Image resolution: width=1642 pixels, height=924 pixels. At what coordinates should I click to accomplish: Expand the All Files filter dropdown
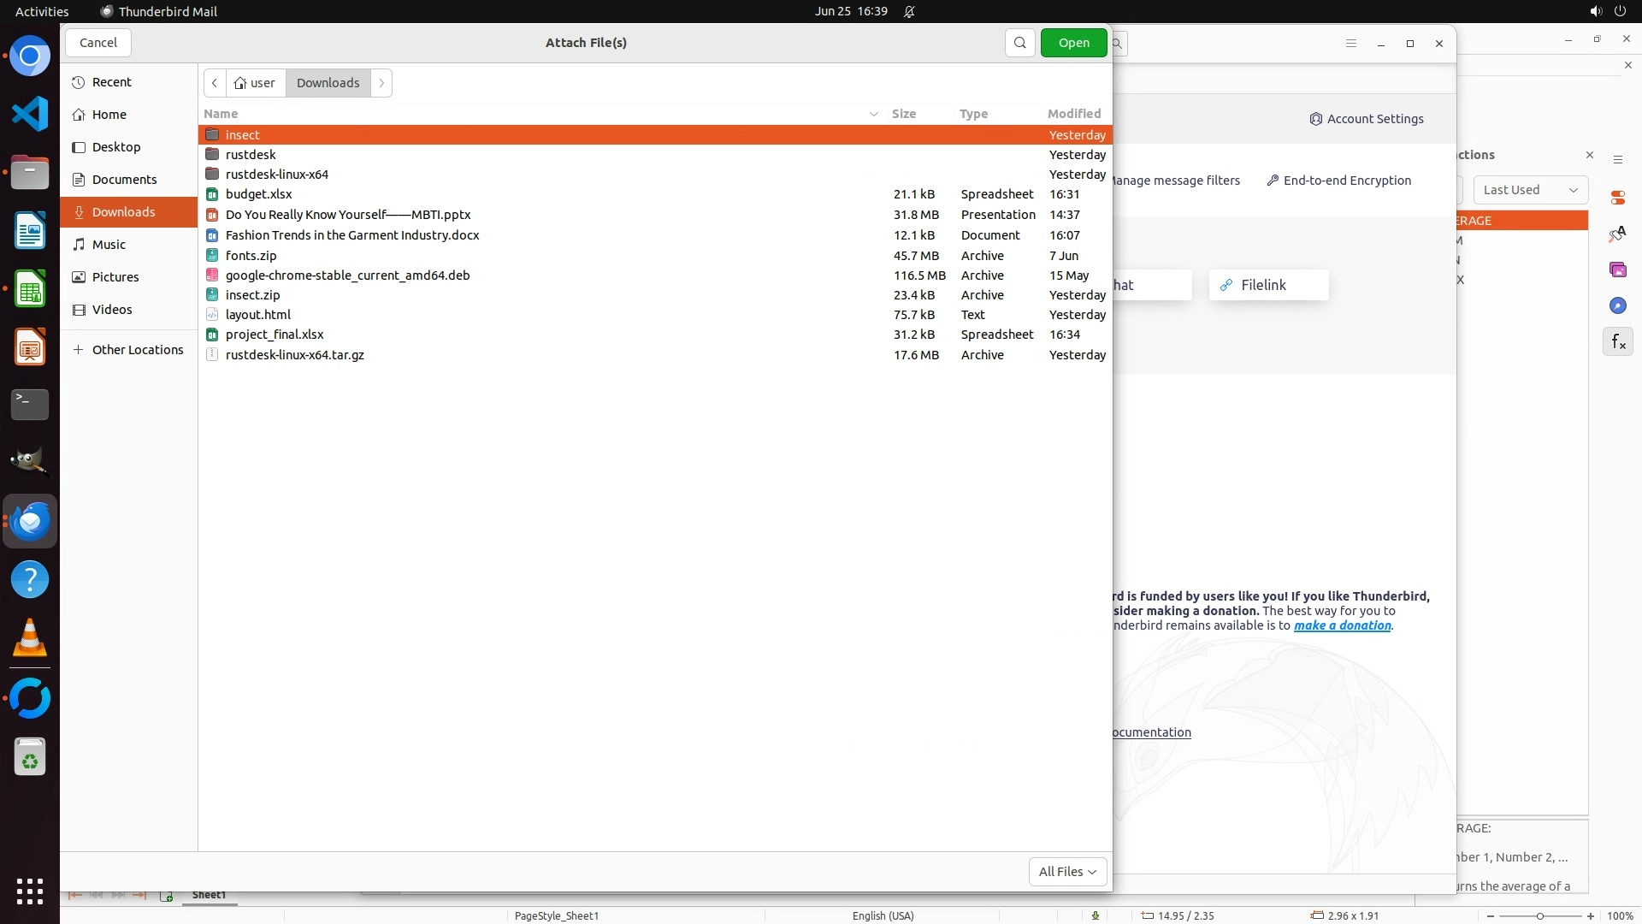pos(1067,871)
